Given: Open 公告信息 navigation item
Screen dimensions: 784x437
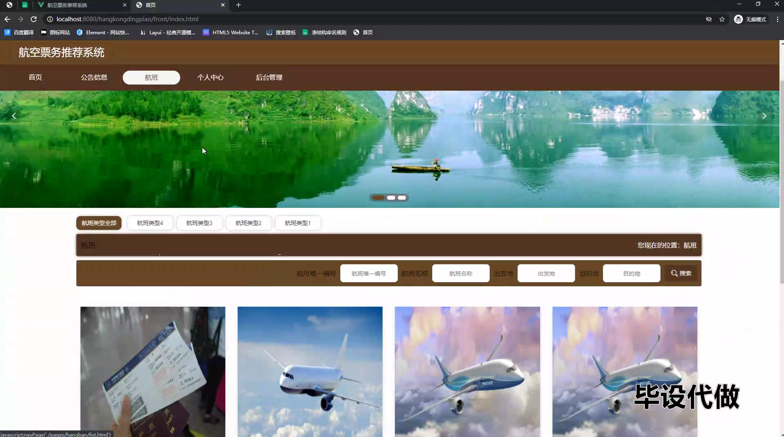Looking at the screenshot, I should 94,77.
